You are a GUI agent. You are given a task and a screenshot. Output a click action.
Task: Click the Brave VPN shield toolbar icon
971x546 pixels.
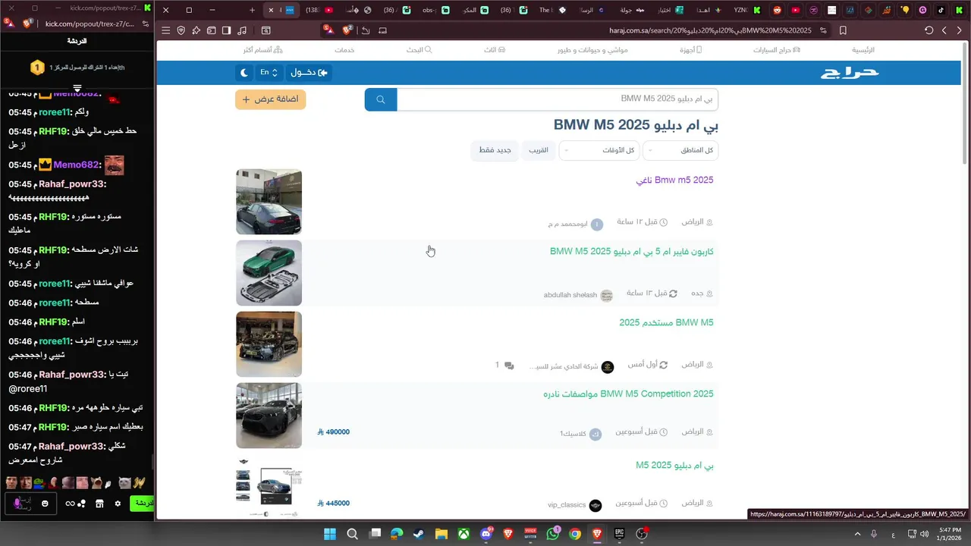[181, 30]
